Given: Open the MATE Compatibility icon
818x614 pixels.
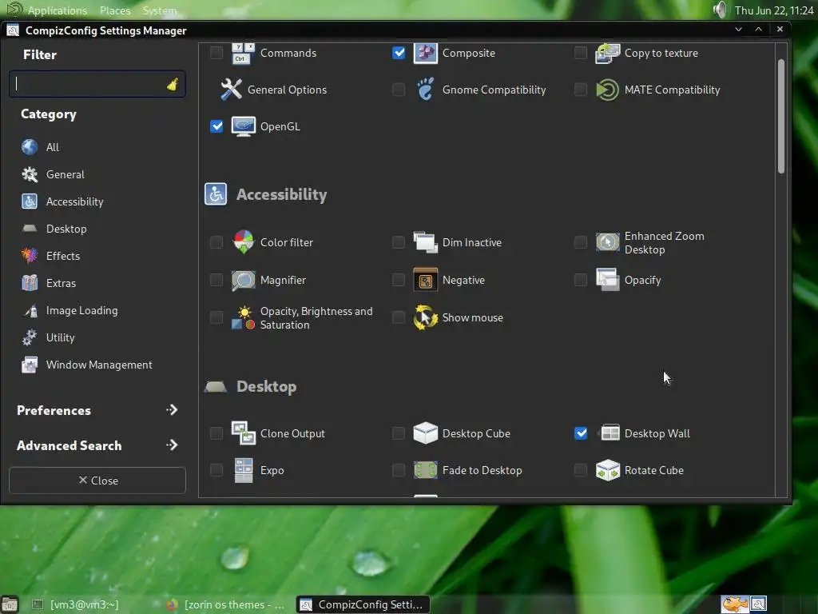Looking at the screenshot, I should click(x=607, y=90).
